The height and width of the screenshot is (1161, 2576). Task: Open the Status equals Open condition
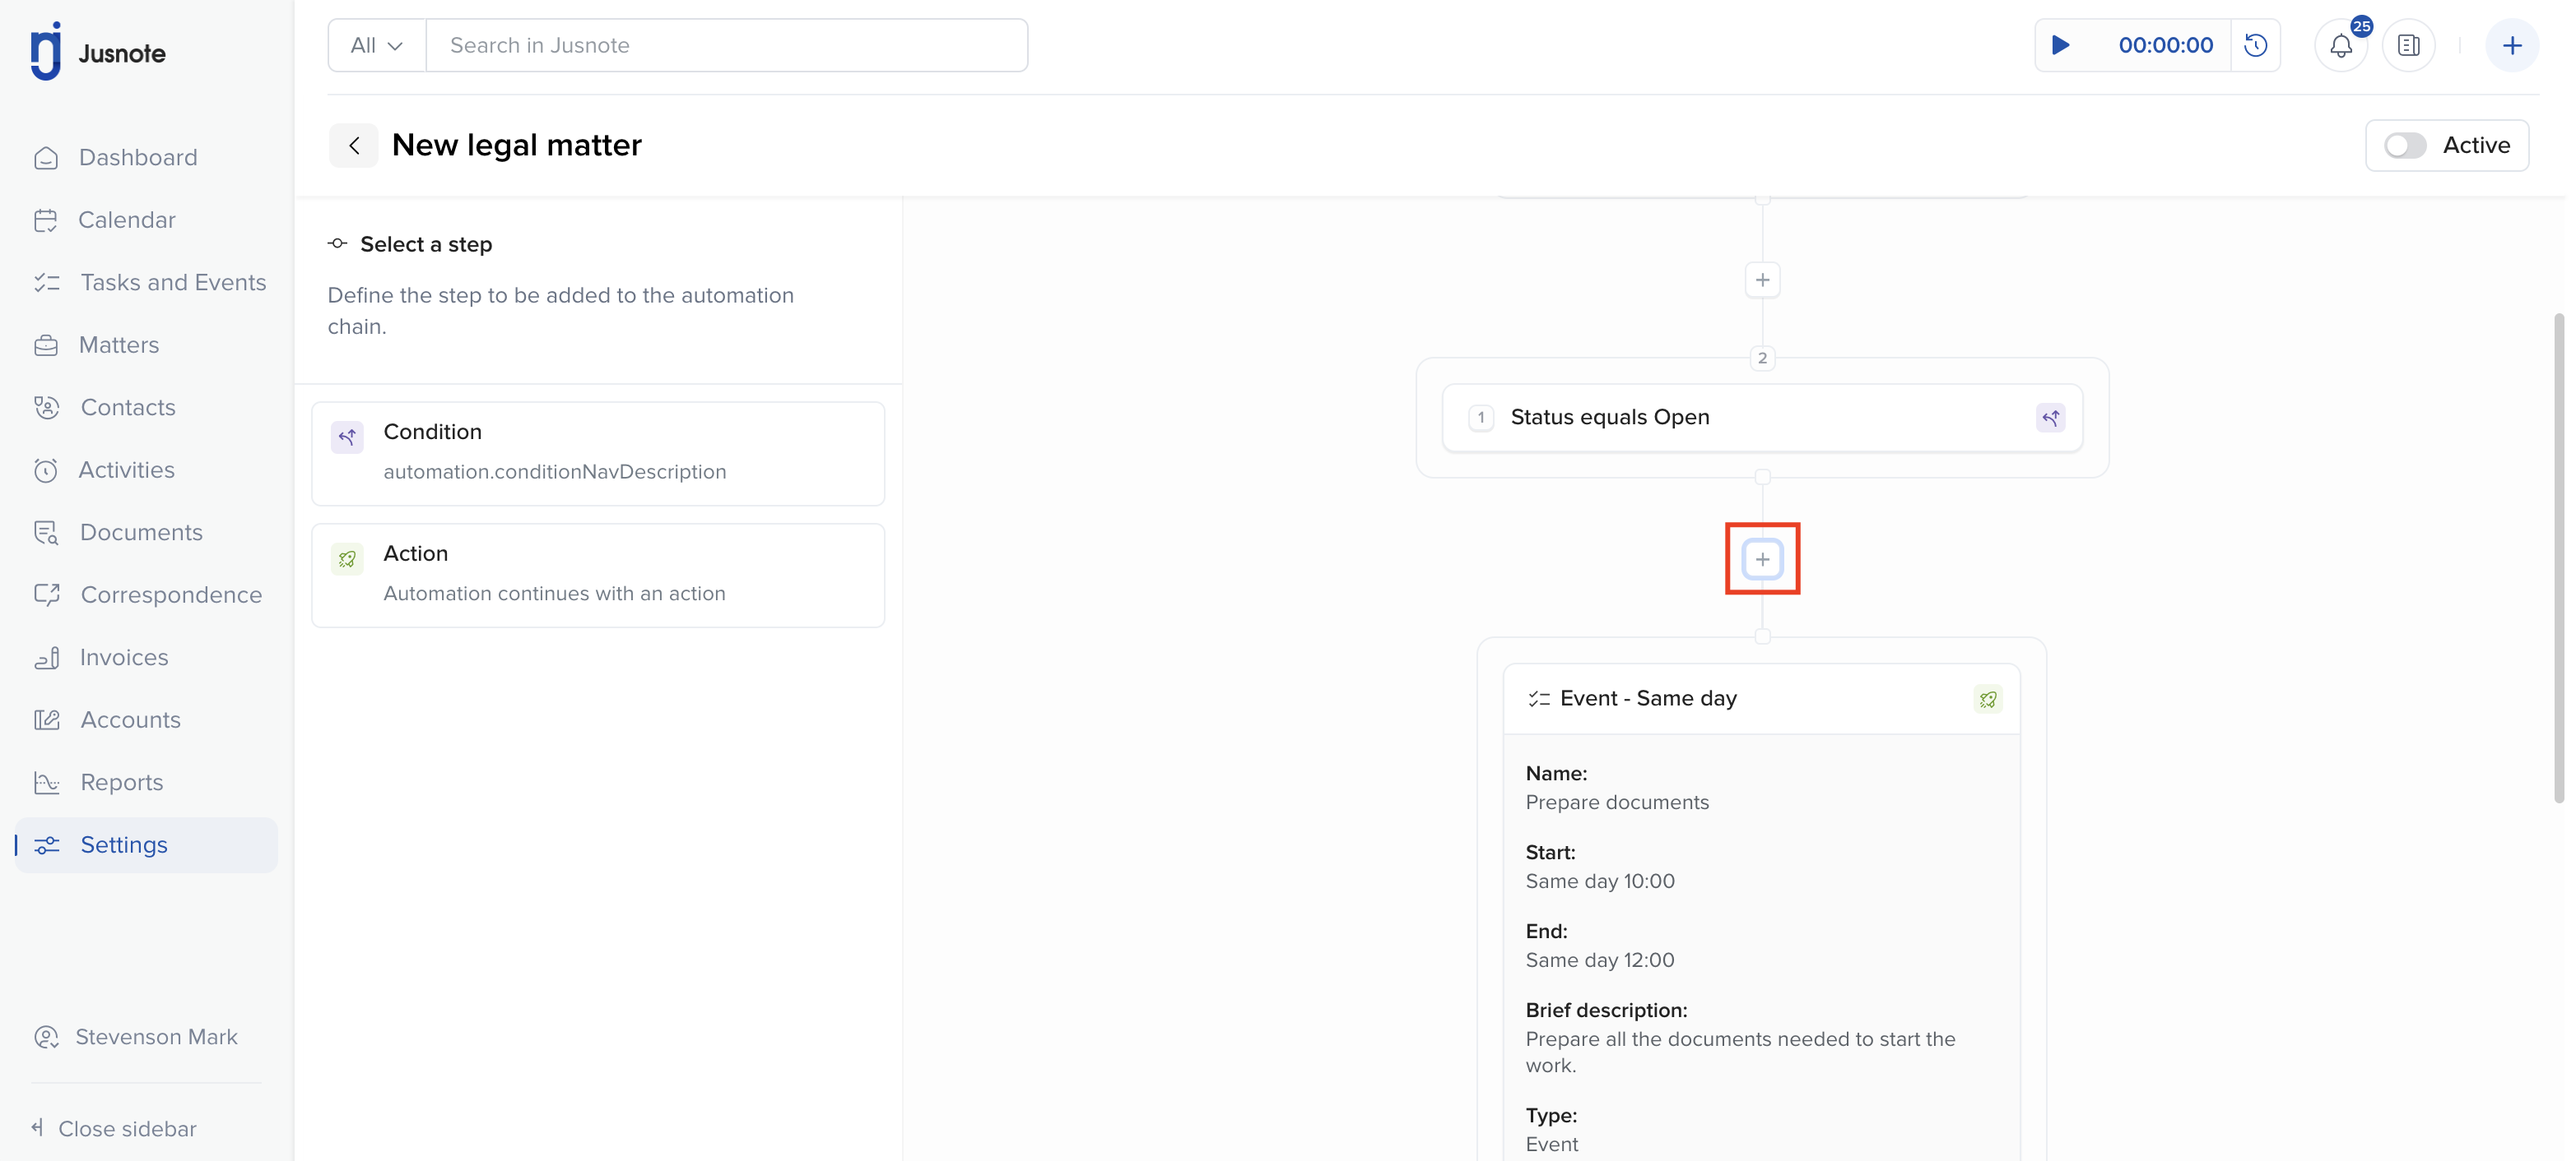pyautogui.click(x=1762, y=418)
